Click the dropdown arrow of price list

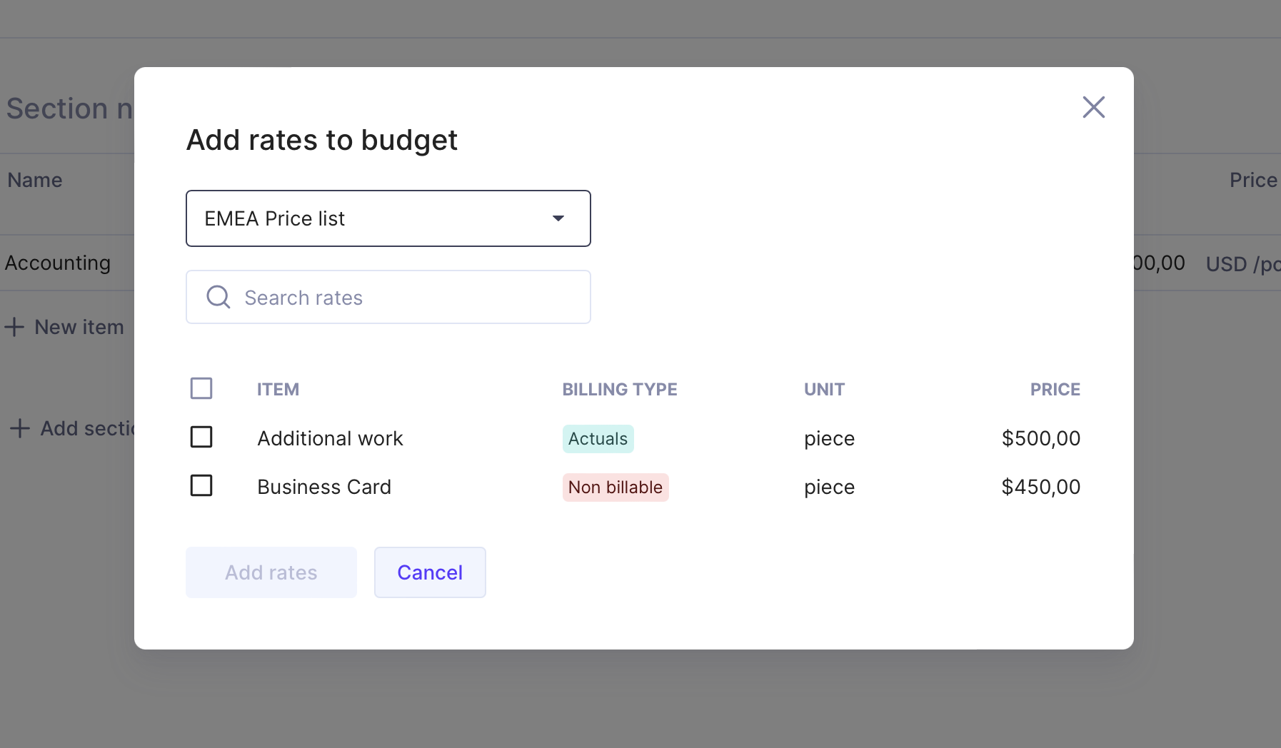pos(558,218)
